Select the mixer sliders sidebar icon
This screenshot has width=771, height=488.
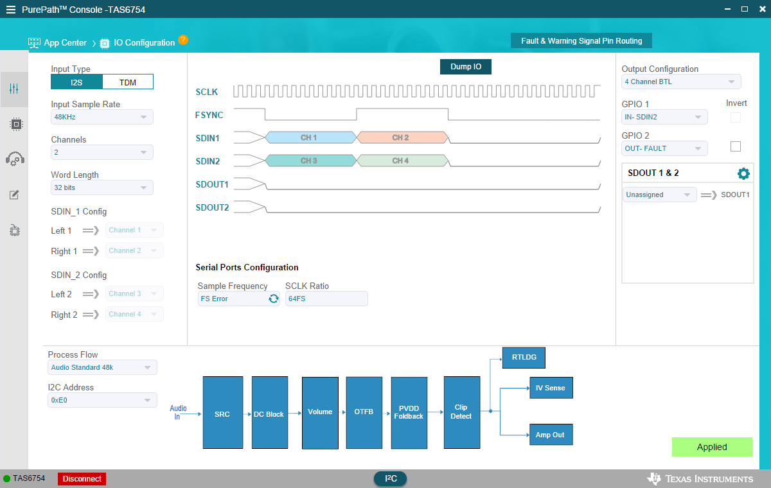[14, 89]
